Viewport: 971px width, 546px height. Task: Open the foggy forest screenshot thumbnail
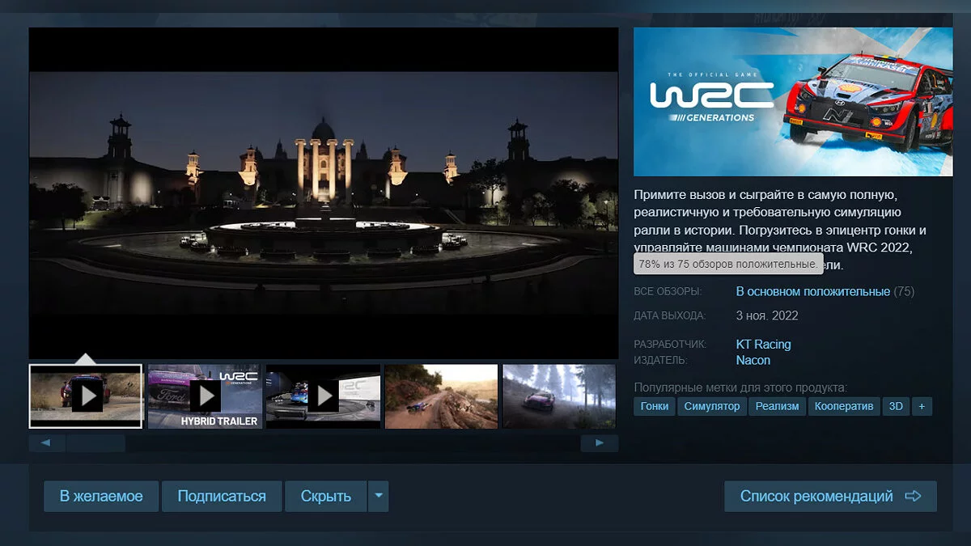coord(559,396)
